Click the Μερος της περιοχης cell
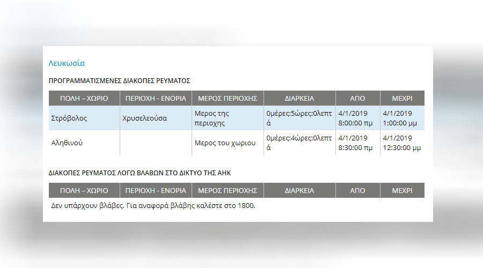Image resolution: width=483 pixels, height=268 pixels. 228,118
